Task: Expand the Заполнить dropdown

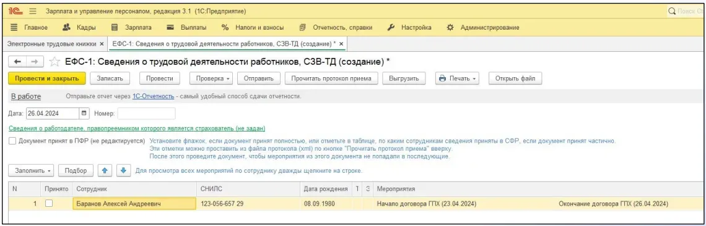Action: click(31, 171)
